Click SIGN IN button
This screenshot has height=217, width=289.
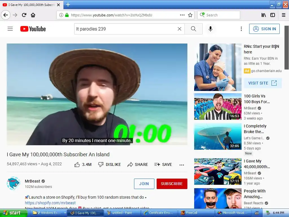tap(264, 29)
